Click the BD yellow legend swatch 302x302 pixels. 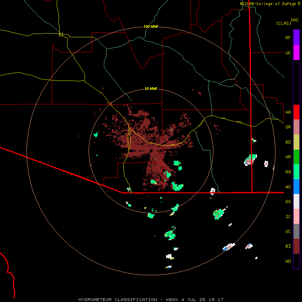click(296, 142)
